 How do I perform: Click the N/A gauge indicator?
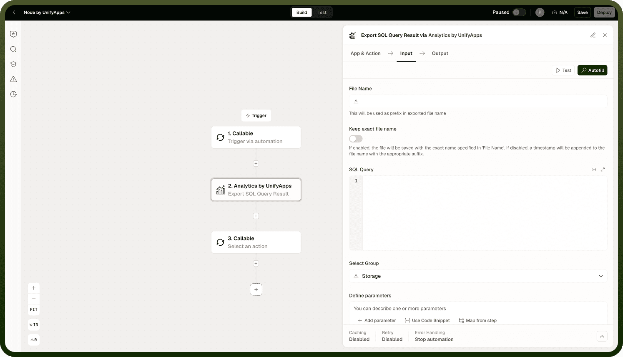560,12
